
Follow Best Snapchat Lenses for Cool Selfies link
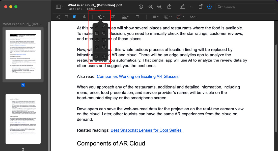(x=146, y=130)
